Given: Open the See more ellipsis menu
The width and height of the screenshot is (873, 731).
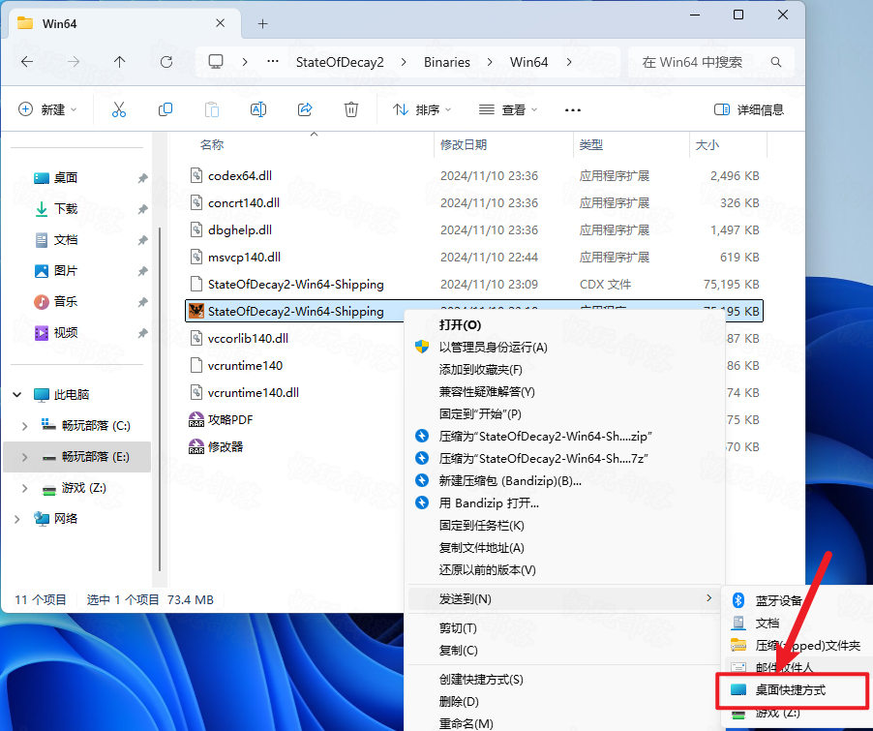Looking at the screenshot, I should coord(573,110).
